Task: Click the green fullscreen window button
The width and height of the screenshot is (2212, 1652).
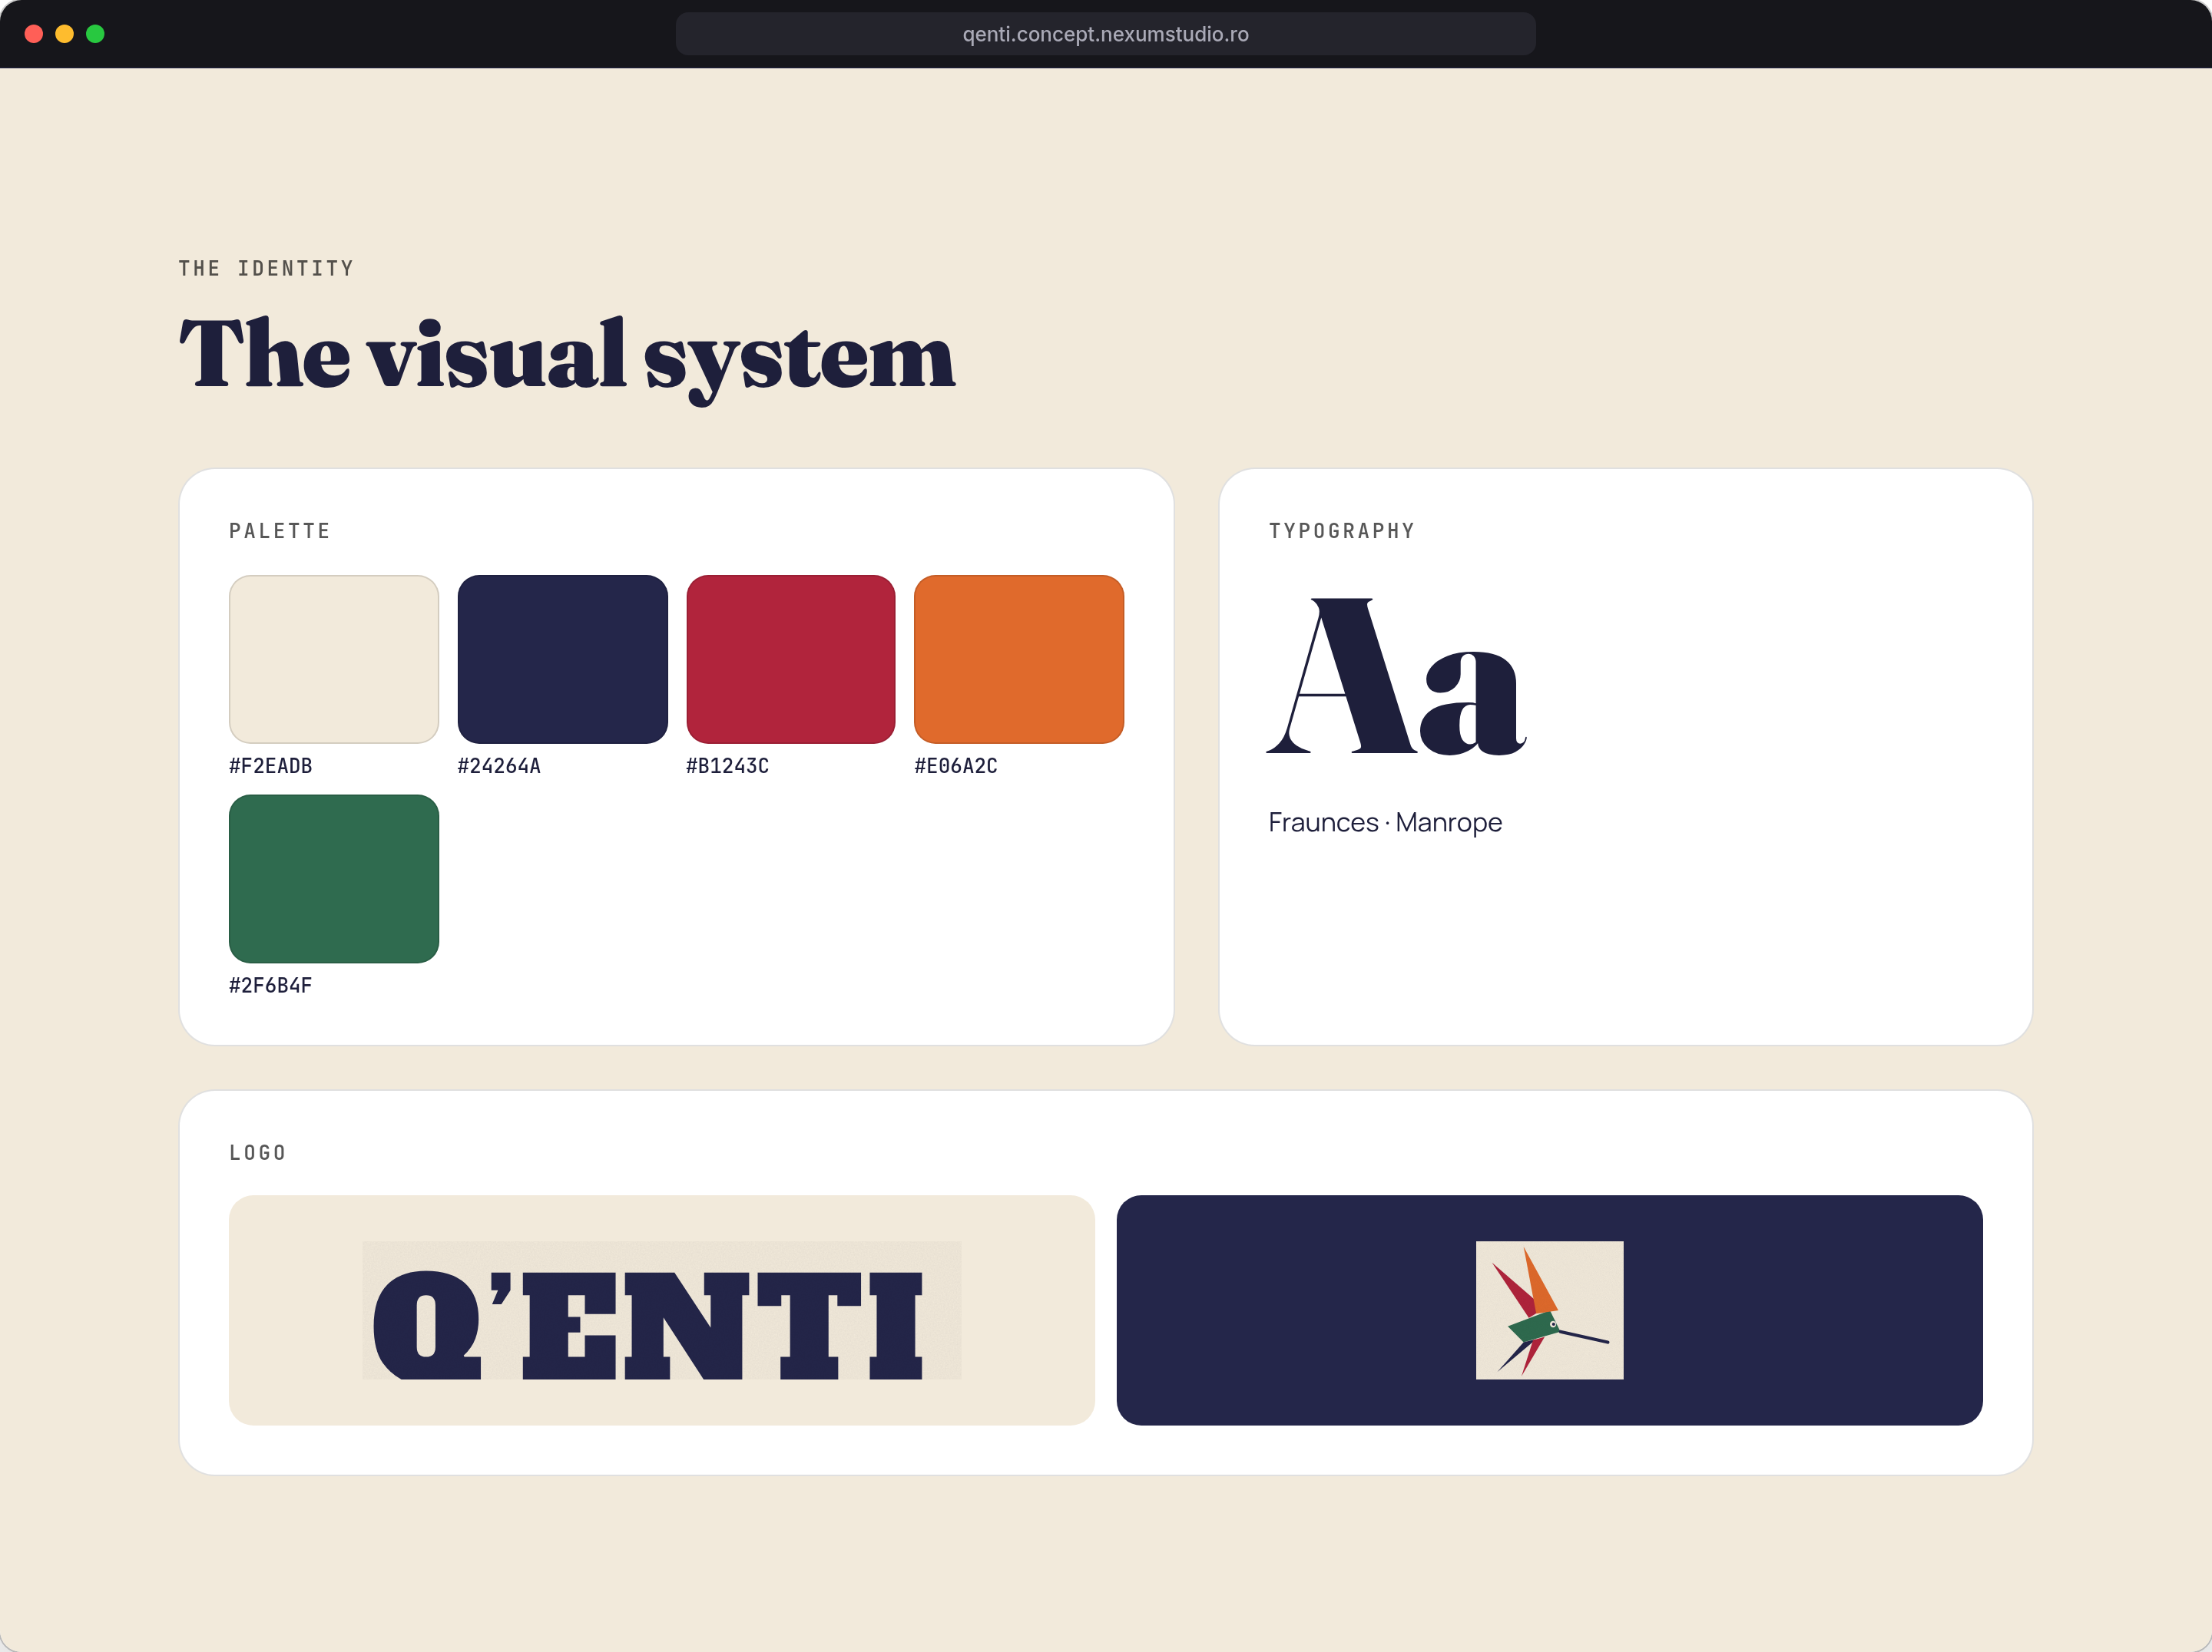Action: [x=96, y=34]
